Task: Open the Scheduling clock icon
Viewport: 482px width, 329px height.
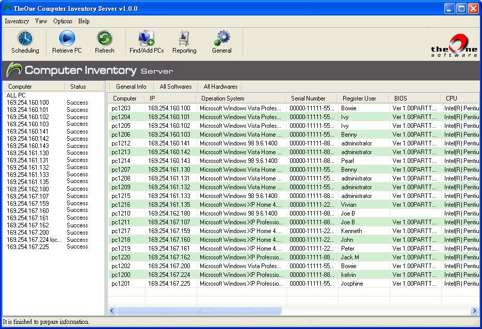Action: (25, 38)
